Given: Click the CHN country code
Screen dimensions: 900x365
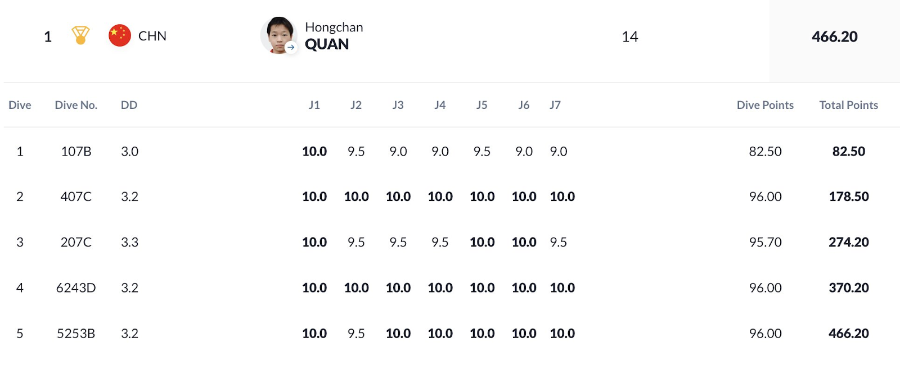Looking at the screenshot, I should [x=152, y=36].
